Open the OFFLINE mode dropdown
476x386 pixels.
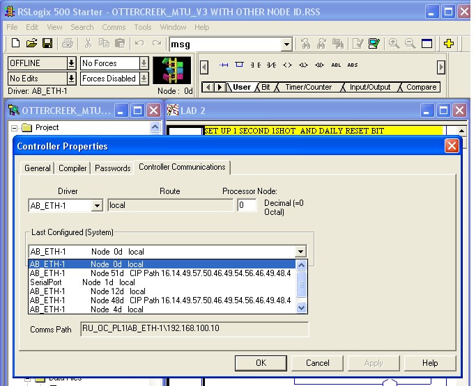click(71, 63)
